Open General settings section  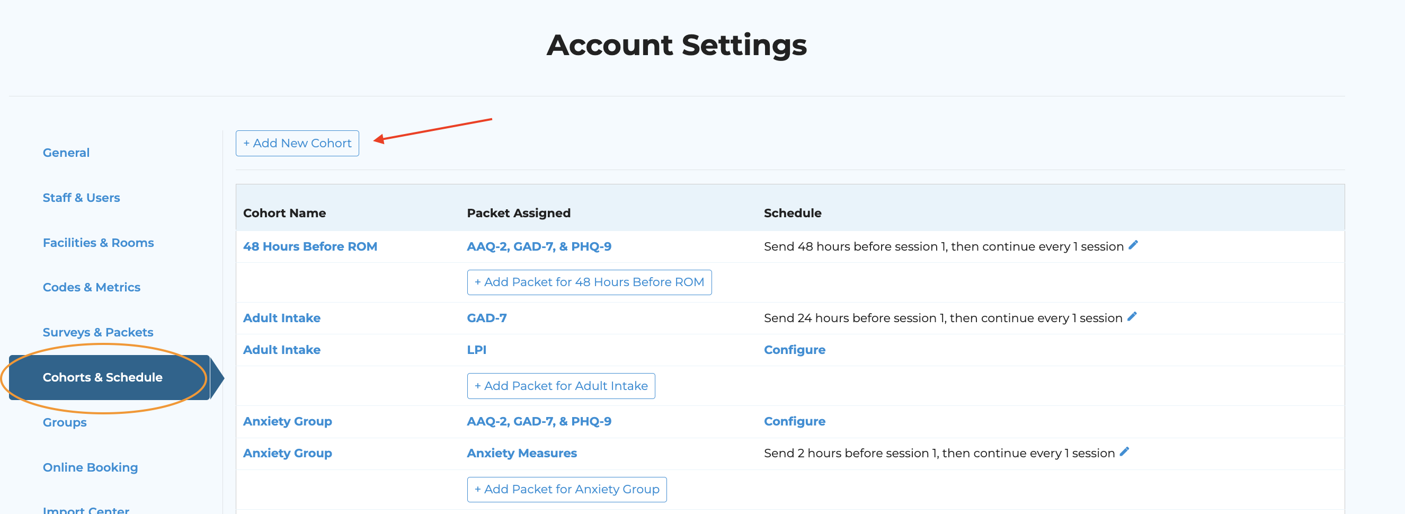pyautogui.click(x=66, y=153)
